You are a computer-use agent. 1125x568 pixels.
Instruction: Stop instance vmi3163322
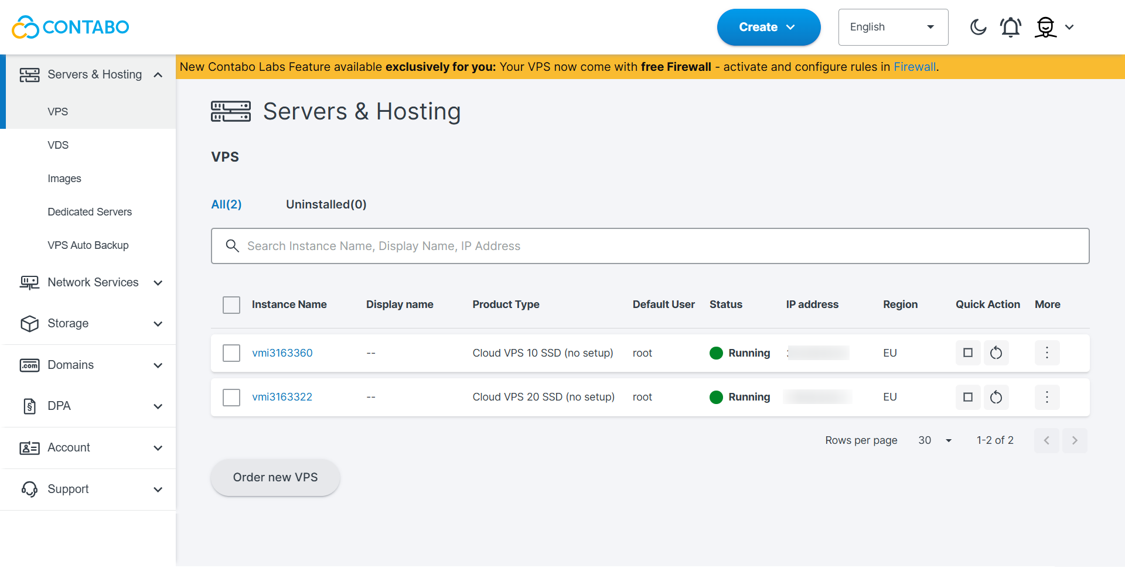pos(968,397)
